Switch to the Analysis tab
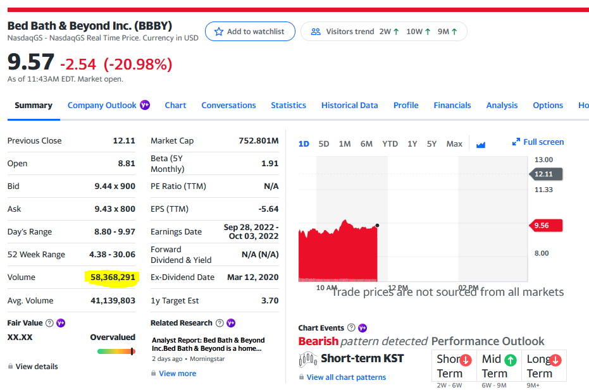The height and width of the screenshot is (390, 589). point(502,105)
